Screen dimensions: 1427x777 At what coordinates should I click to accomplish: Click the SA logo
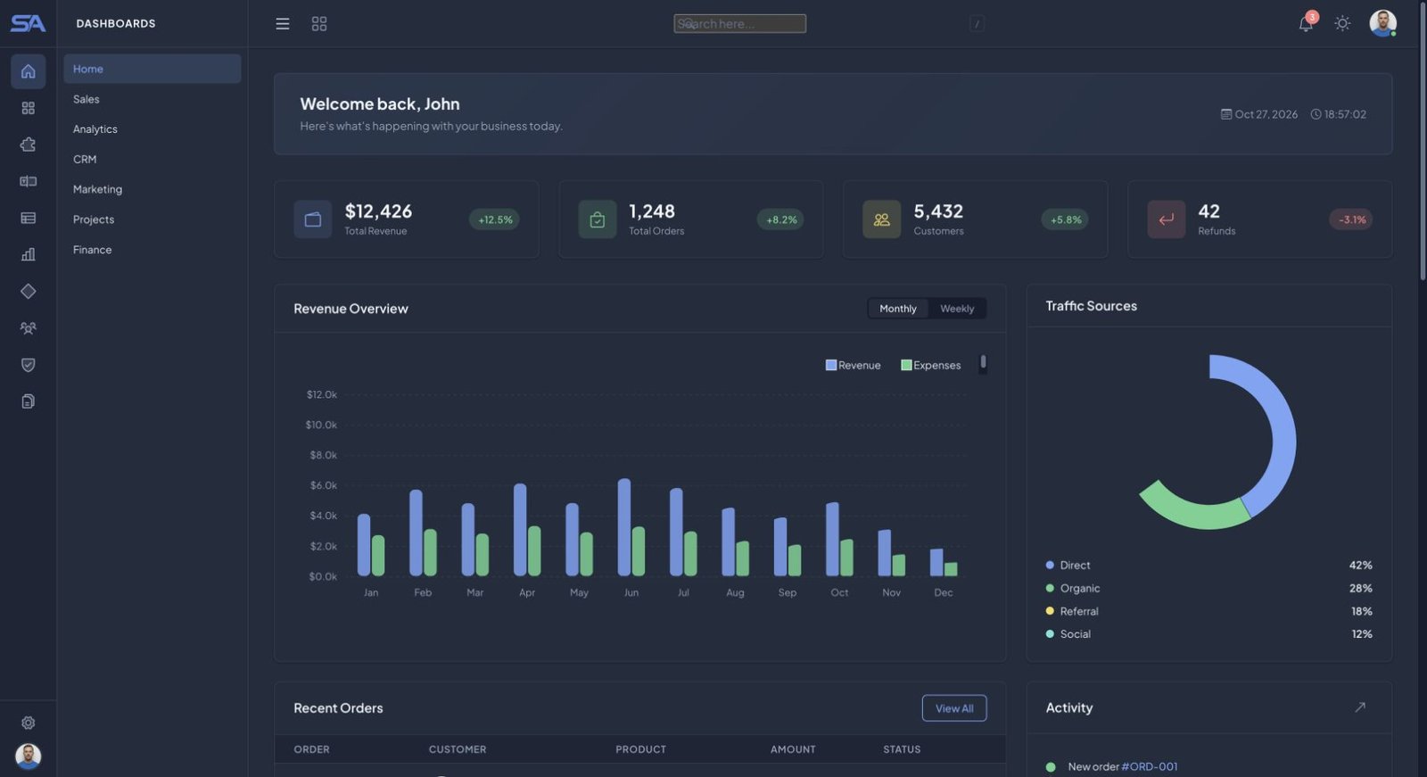(28, 23)
